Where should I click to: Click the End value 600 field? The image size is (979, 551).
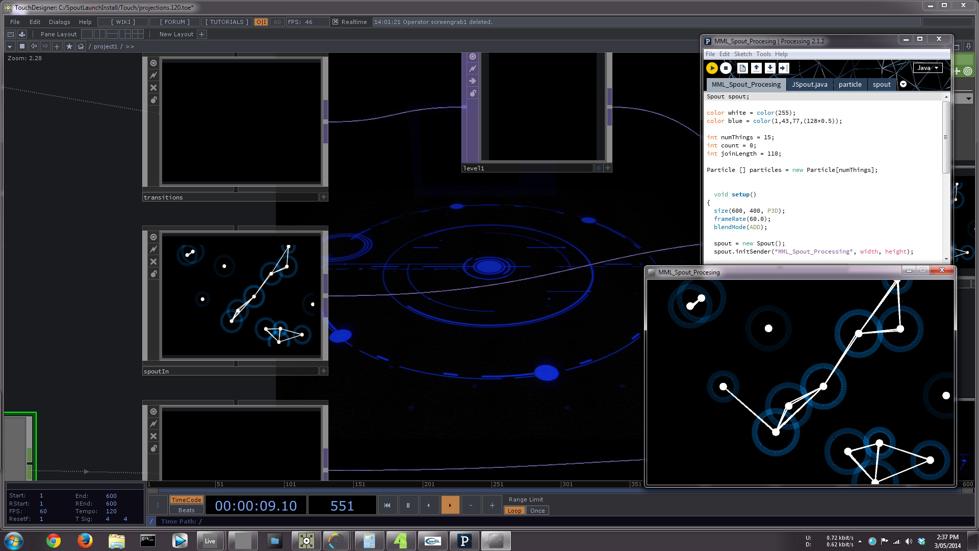pyautogui.click(x=112, y=496)
